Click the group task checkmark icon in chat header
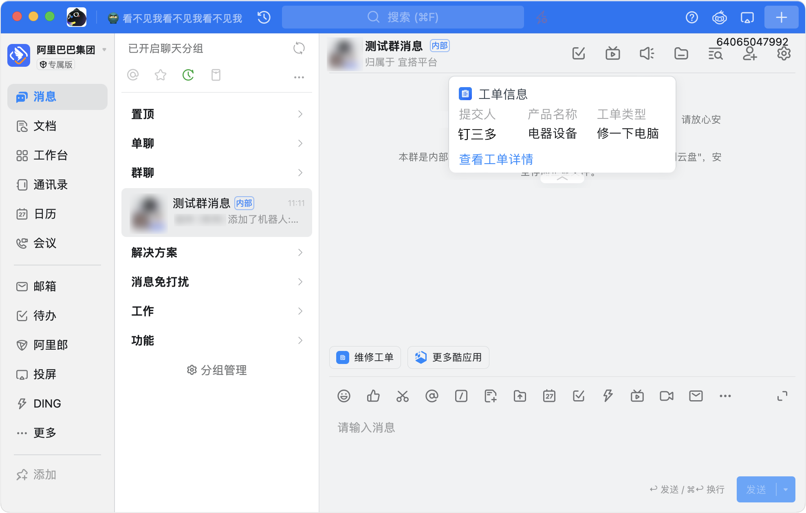Screen dimensions: 806x513 (579, 53)
